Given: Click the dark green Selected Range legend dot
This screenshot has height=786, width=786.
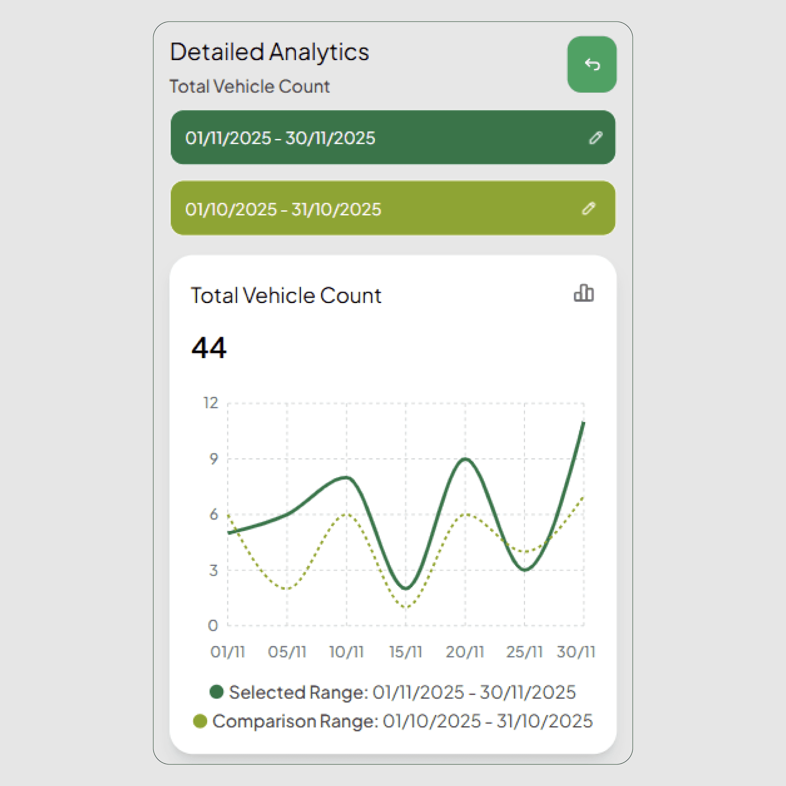Looking at the screenshot, I should [217, 692].
